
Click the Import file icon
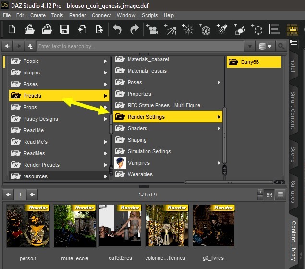(x=82, y=30)
